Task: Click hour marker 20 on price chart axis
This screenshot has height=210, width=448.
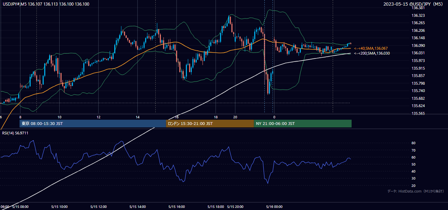Action: (x=236, y=117)
